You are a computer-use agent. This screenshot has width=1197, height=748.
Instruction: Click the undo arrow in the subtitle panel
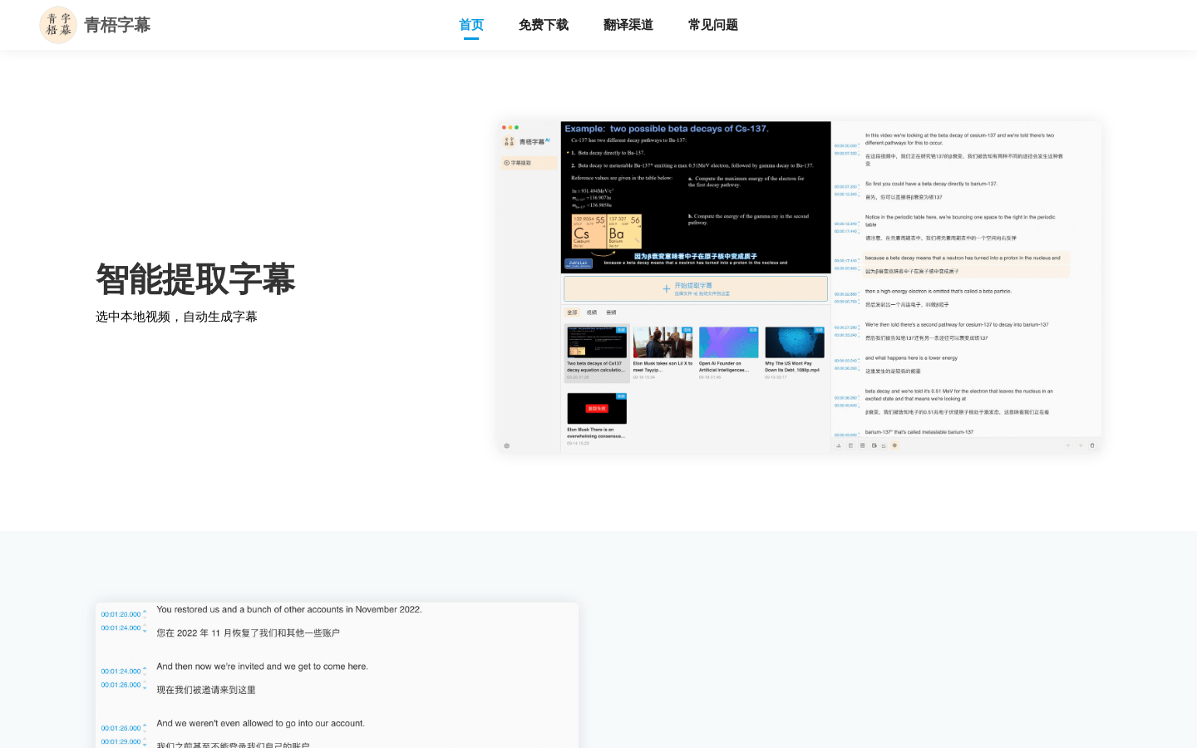[x=1069, y=445]
